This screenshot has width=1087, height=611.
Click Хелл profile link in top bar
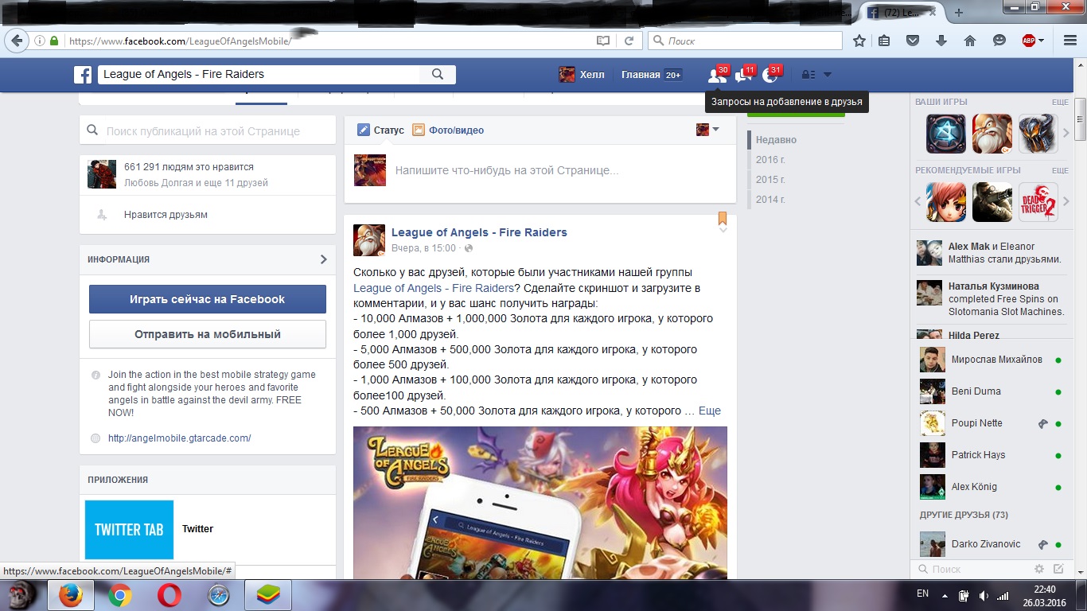[582, 75]
